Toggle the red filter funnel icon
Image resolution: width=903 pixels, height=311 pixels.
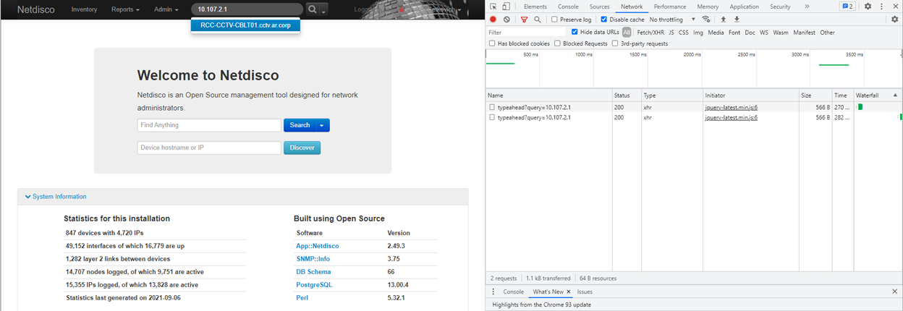[x=525, y=20]
